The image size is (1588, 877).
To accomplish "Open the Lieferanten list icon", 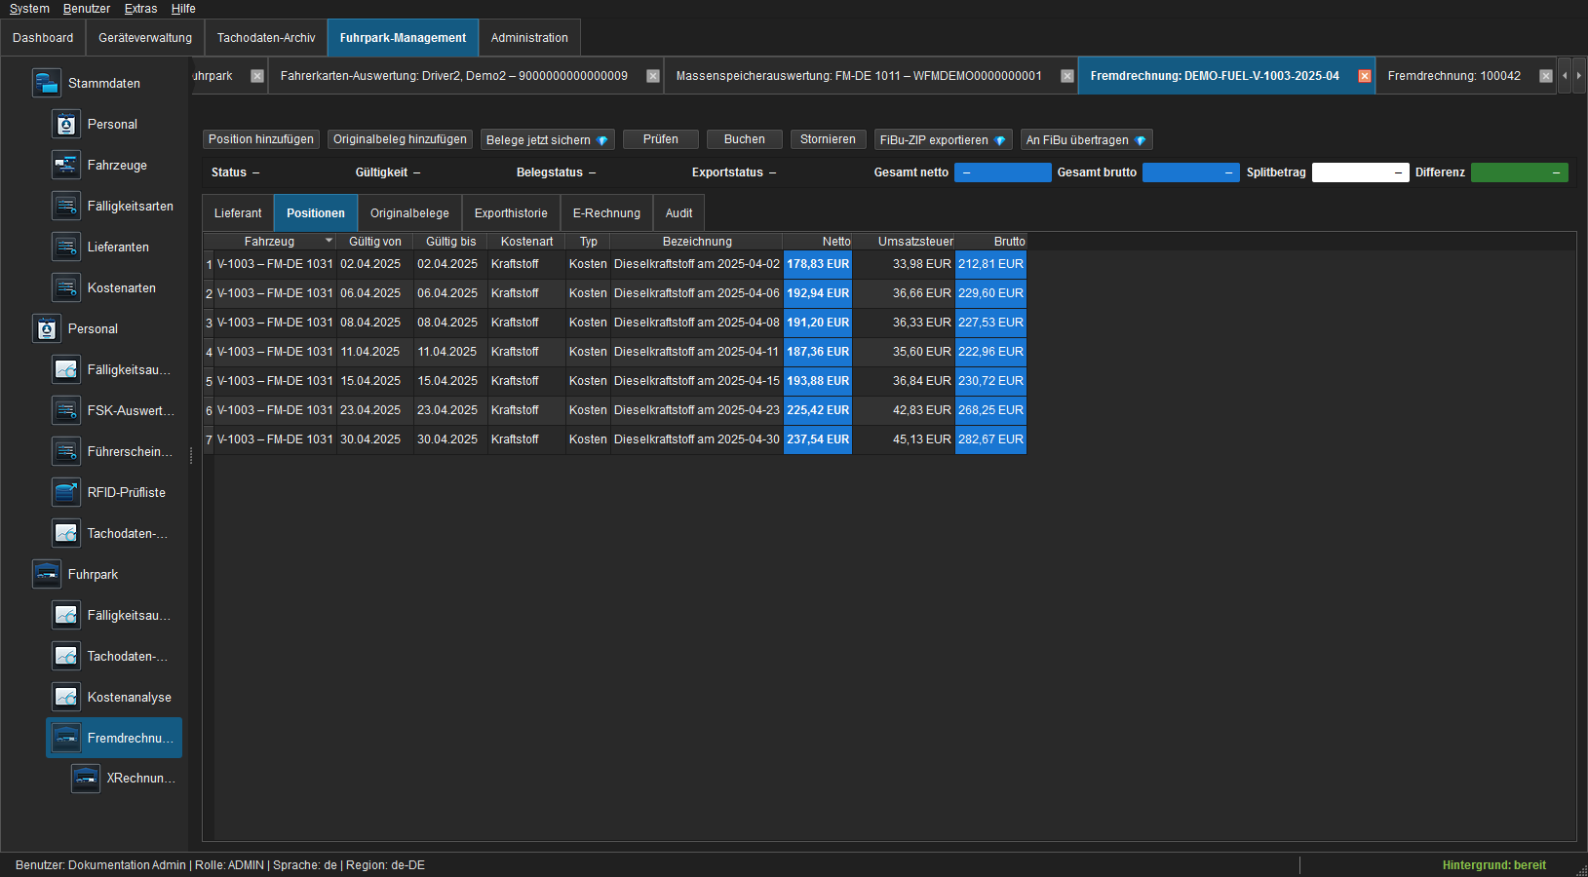I will click(x=66, y=247).
